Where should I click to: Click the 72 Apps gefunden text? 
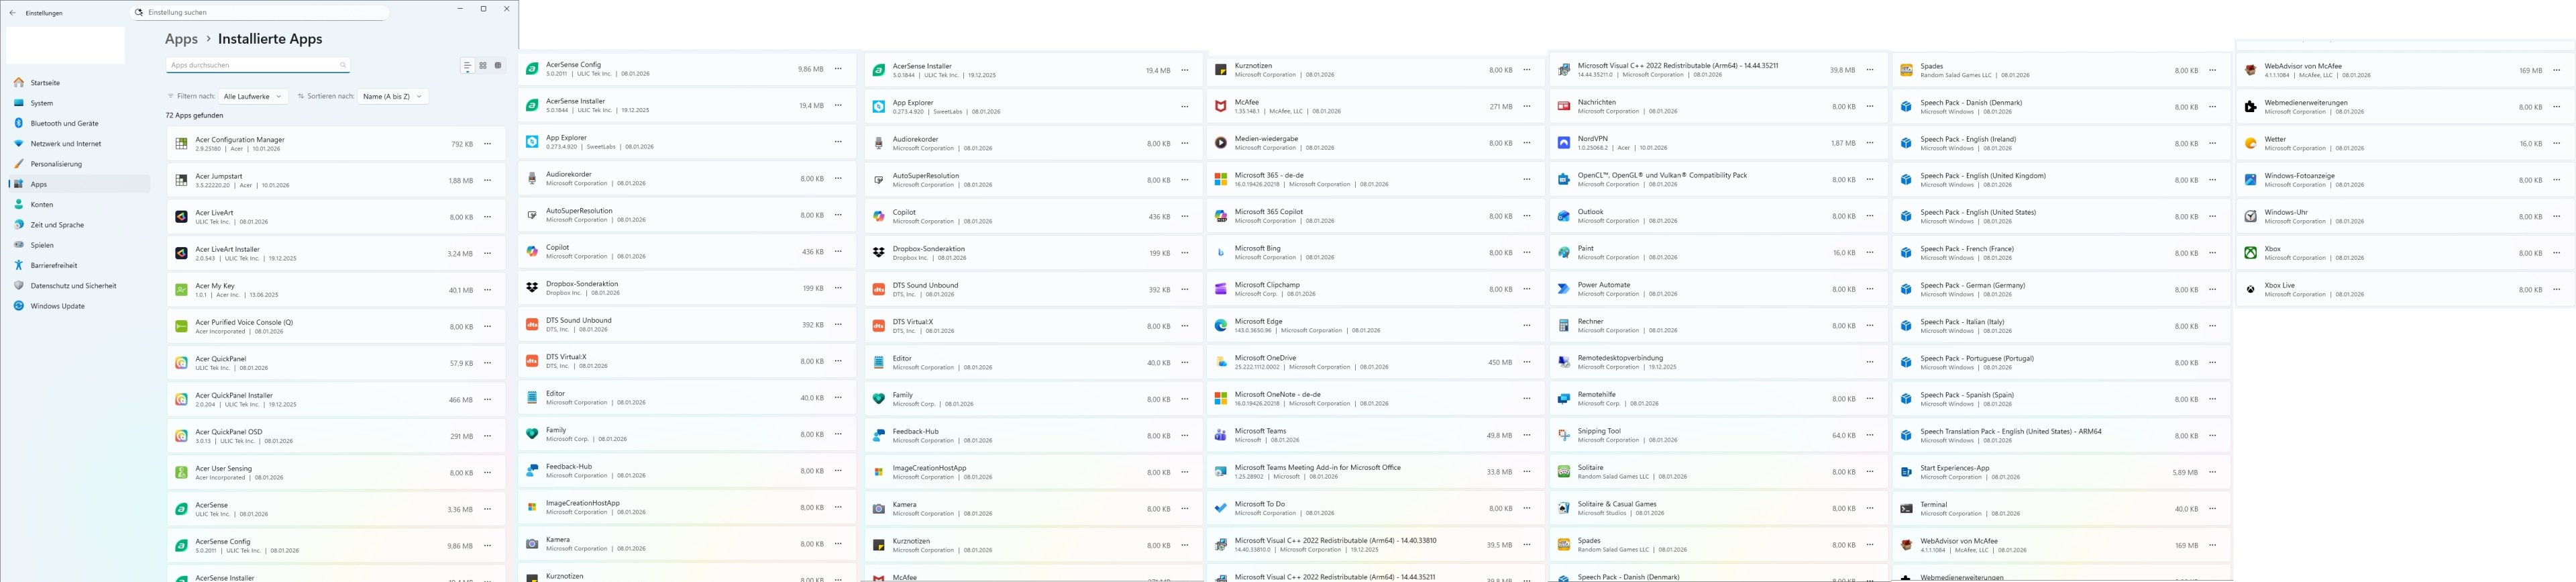195,116
